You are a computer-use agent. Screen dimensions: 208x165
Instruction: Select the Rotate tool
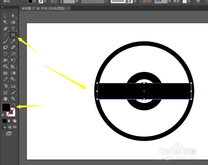tap(5, 54)
